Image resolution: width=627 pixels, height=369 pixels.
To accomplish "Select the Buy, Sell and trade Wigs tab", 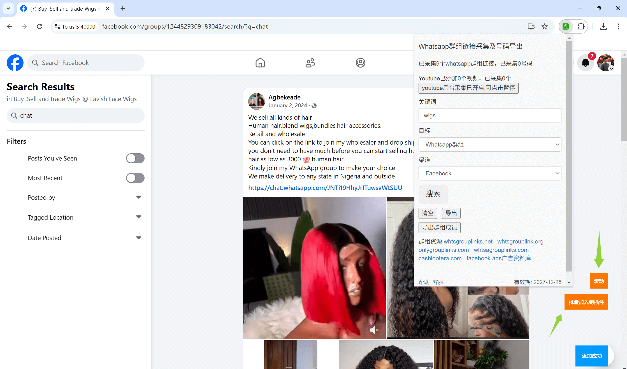I will point(63,9).
